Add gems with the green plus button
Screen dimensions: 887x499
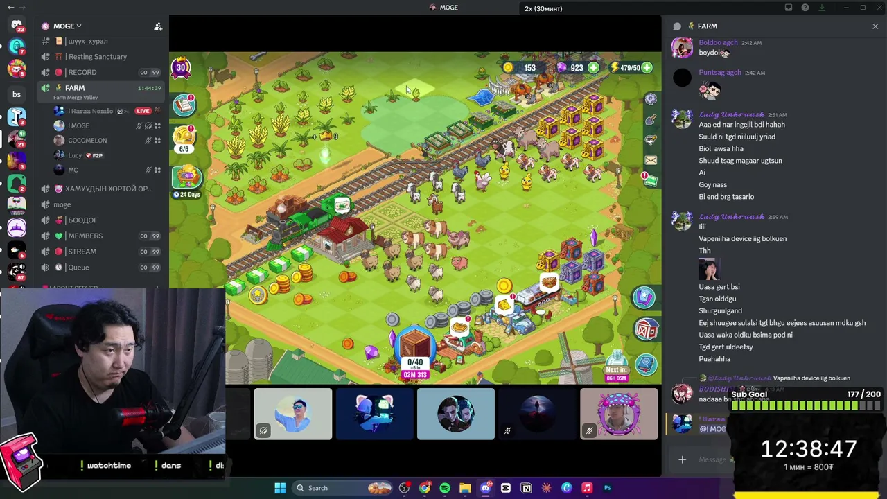tap(593, 68)
